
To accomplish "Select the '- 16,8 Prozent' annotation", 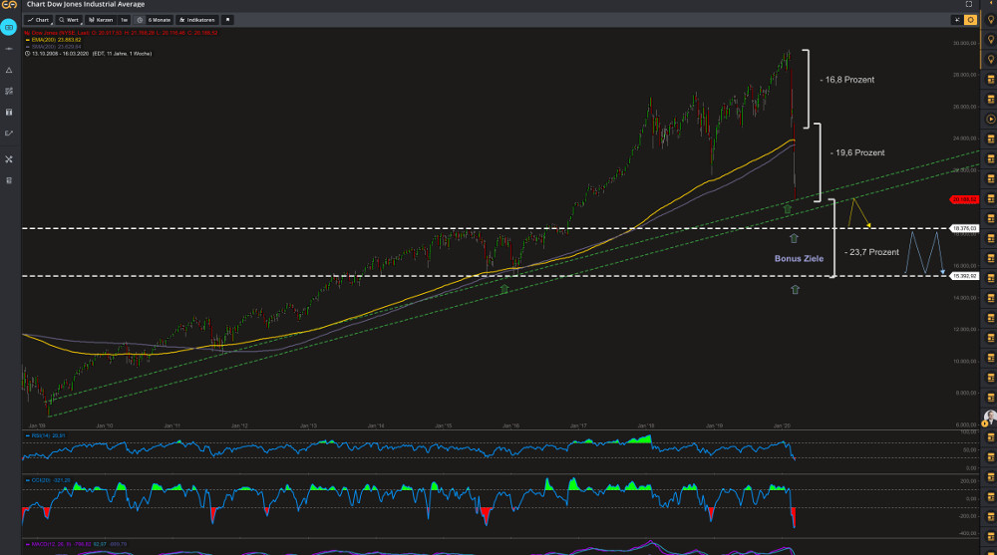I will 846,80.
